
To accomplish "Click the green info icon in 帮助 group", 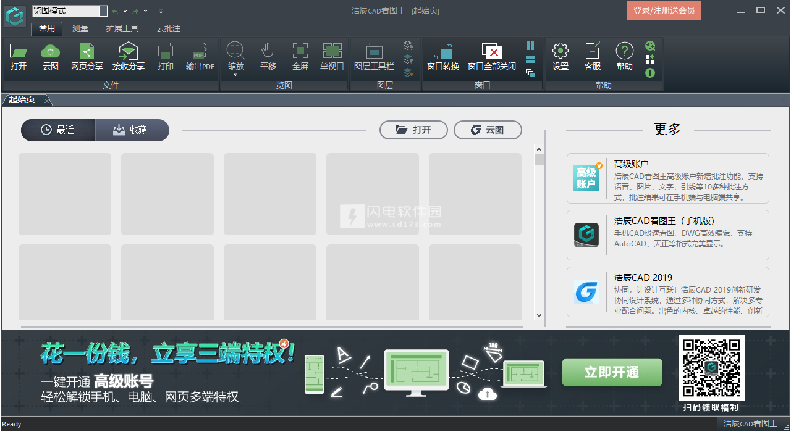I will click(650, 73).
